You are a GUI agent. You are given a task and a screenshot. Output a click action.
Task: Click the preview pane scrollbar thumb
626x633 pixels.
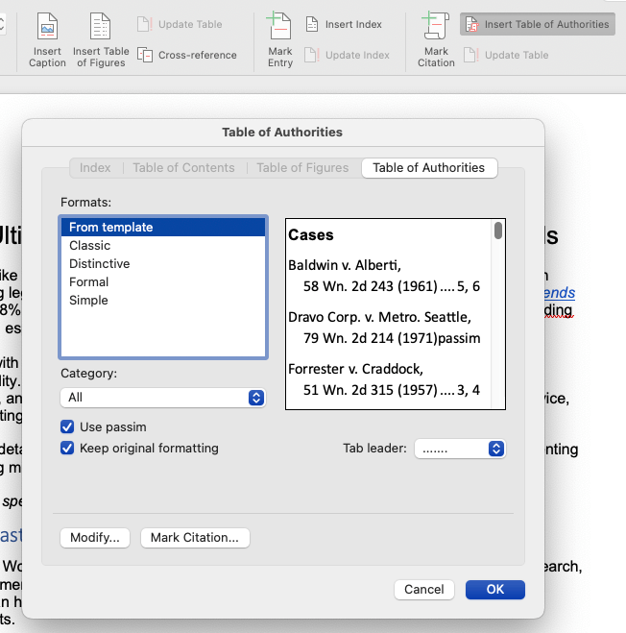(498, 231)
